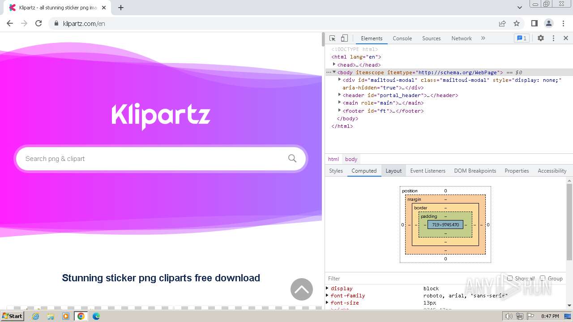The image size is (573, 322).
Task: Open the Network tab
Action: pos(462,38)
